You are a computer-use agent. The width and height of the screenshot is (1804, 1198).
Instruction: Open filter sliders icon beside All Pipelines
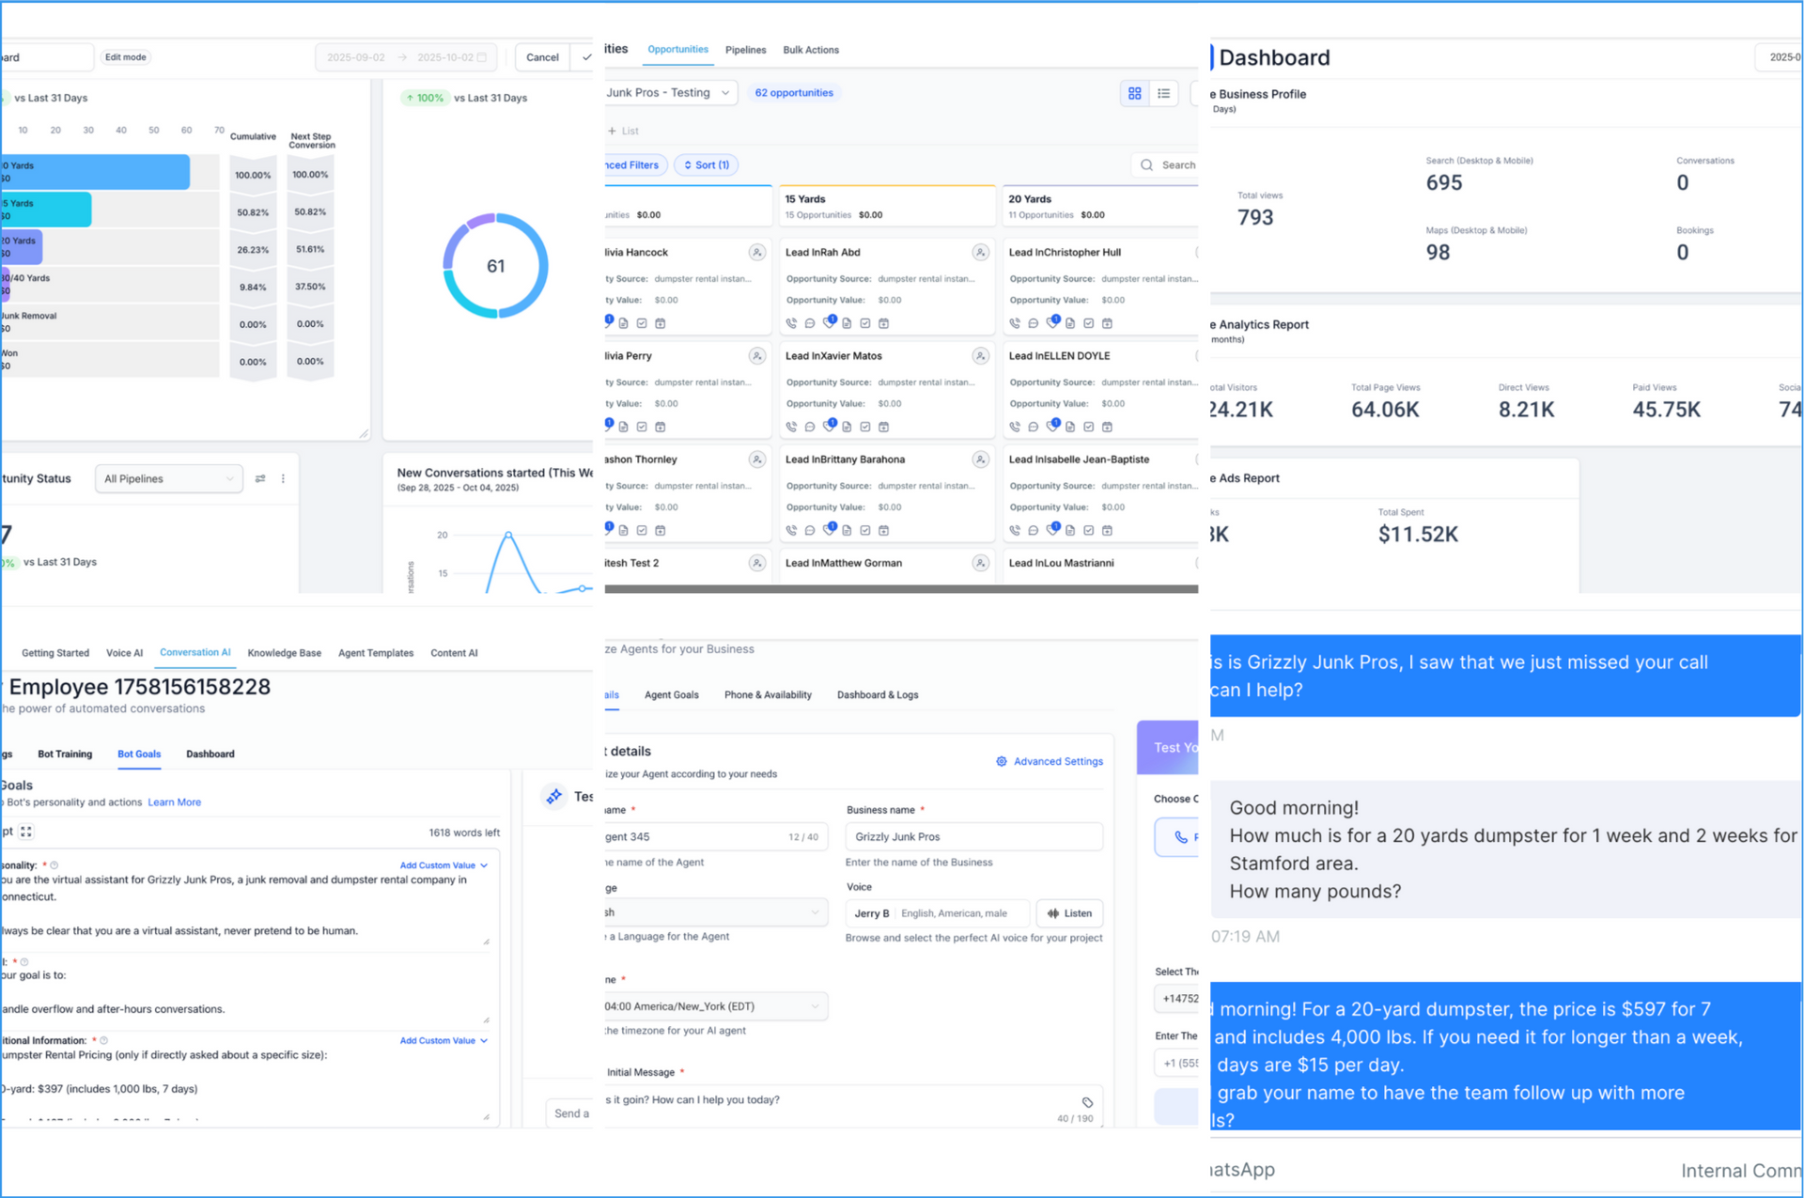260,479
